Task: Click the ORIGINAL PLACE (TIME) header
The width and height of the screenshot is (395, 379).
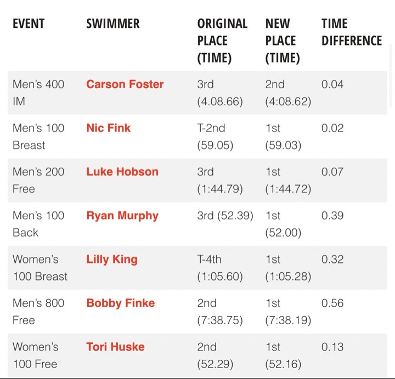Action: (x=222, y=41)
